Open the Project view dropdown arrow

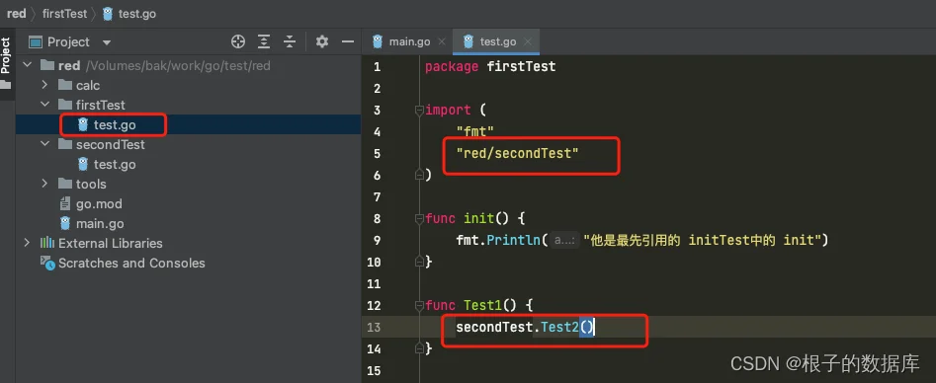(x=107, y=42)
